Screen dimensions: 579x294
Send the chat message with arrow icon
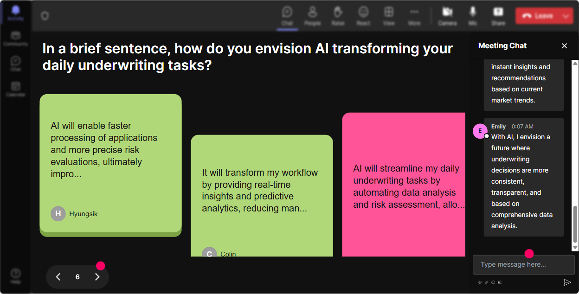pos(567,282)
